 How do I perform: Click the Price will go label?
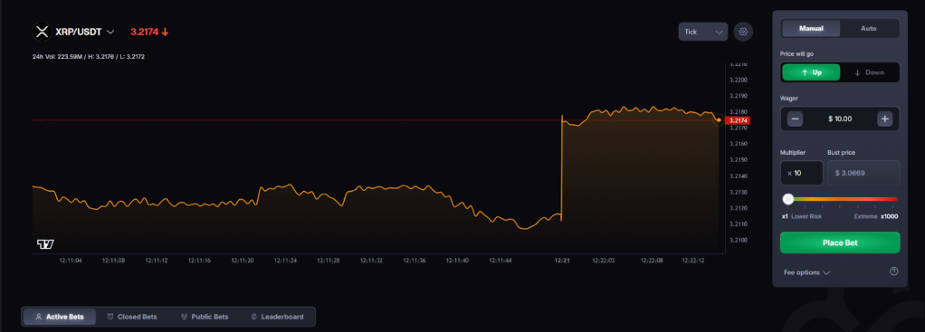(x=797, y=53)
